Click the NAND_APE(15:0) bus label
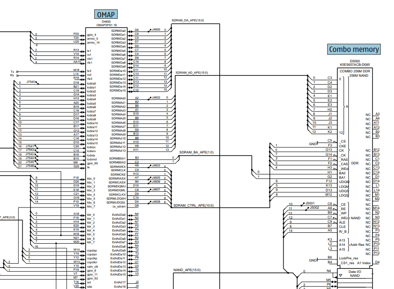394x289 pixels. coord(187,270)
